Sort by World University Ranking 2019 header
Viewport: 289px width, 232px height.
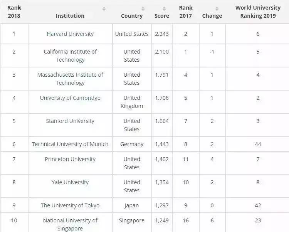[x=258, y=12]
